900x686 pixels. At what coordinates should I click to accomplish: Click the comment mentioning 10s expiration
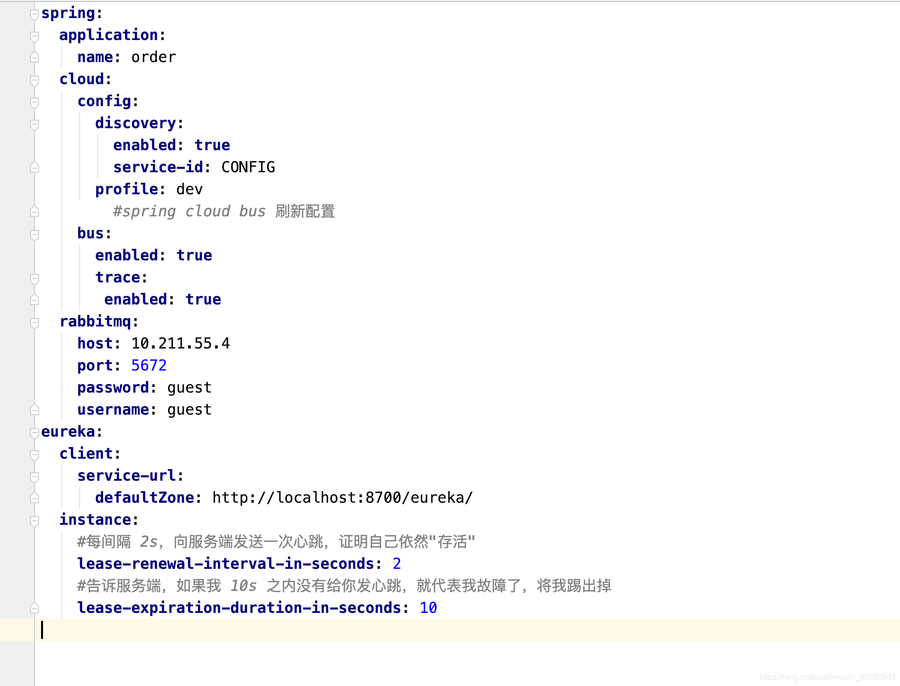[344, 586]
